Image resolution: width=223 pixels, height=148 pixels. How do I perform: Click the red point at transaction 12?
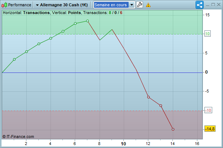click(x=148, y=97)
